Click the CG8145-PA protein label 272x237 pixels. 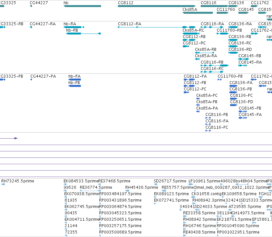pyautogui.click(x=250, y=115)
